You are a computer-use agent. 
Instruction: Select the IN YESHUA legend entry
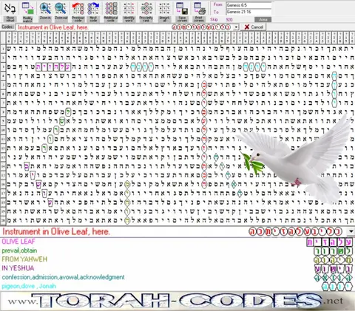click(18, 268)
